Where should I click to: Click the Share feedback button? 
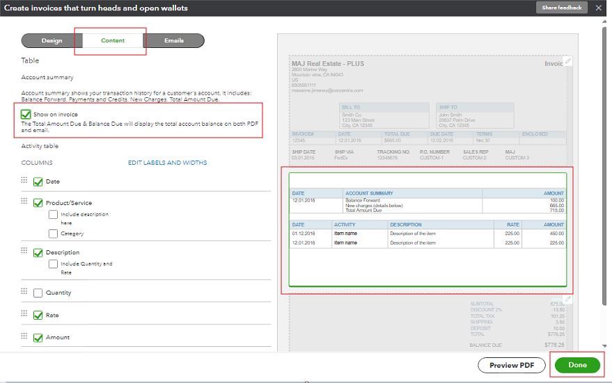562,8
